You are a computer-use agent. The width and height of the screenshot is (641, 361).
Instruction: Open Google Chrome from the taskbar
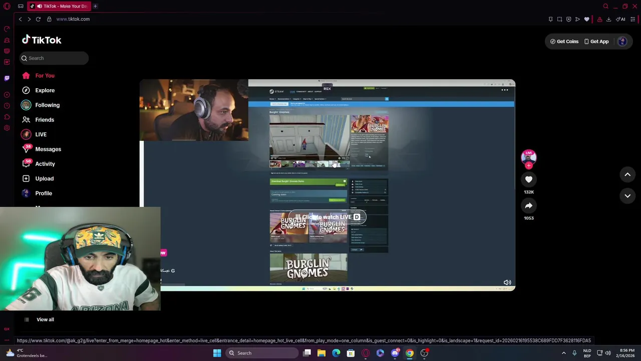click(410, 353)
